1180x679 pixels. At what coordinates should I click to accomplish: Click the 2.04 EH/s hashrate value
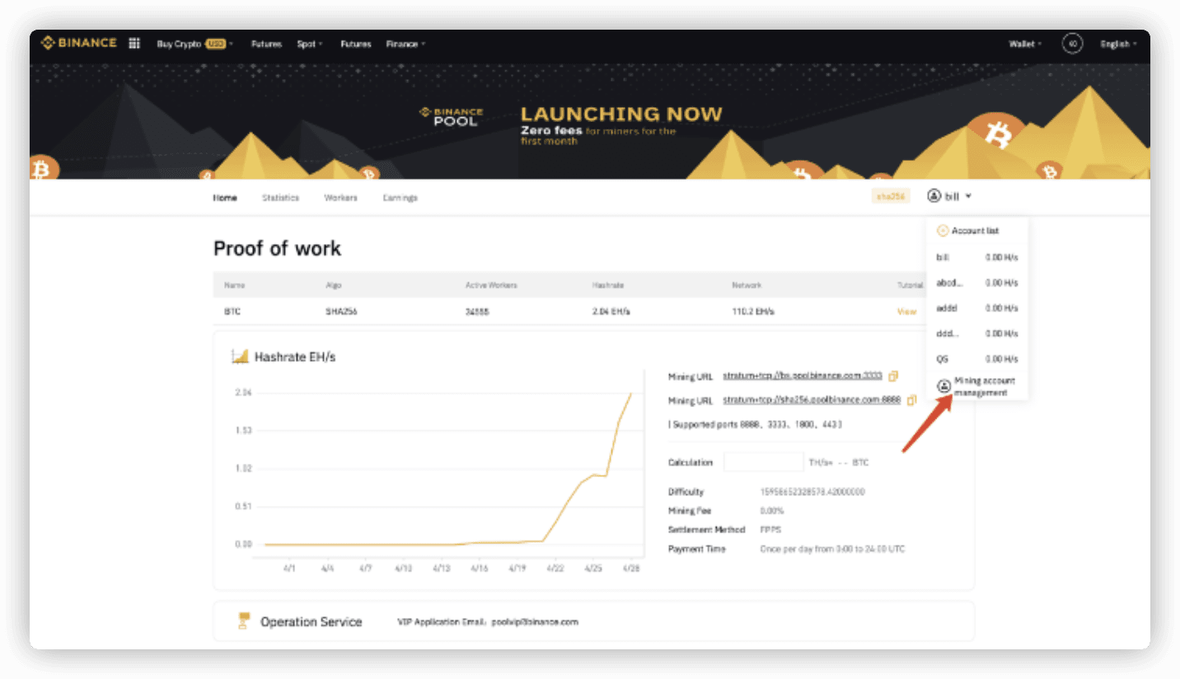pos(609,311)
